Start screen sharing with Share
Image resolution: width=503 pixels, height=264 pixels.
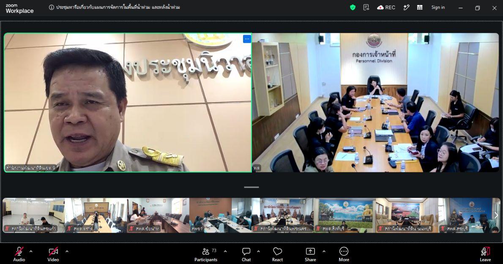tap(310, 255)
